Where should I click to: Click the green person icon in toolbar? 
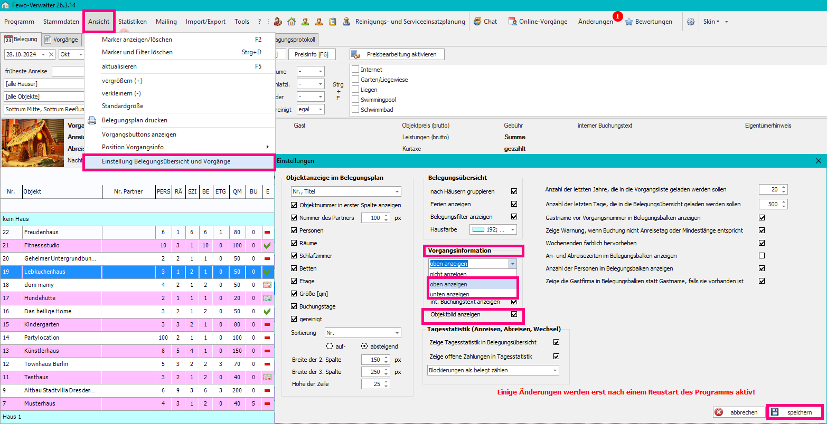point(305,22)
